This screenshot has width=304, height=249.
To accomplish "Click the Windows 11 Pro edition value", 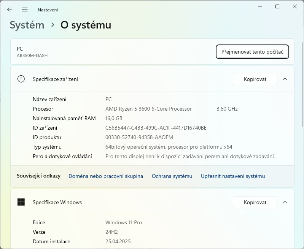I will coord(124,222).
